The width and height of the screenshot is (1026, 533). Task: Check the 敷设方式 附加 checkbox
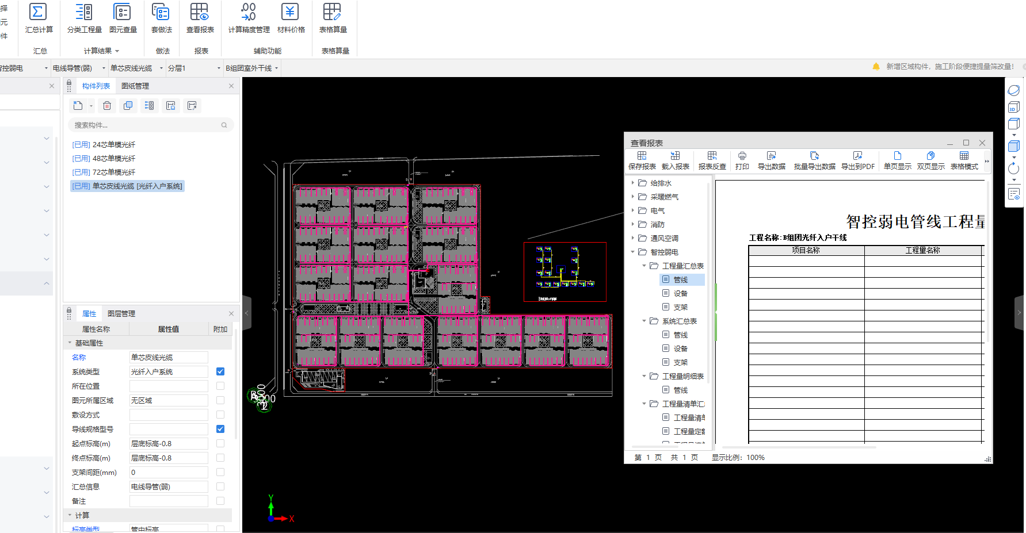(x=220, y=415)
